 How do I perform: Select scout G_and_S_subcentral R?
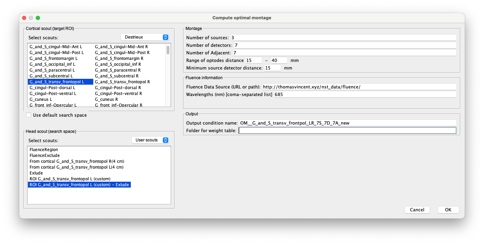point(117,76)
